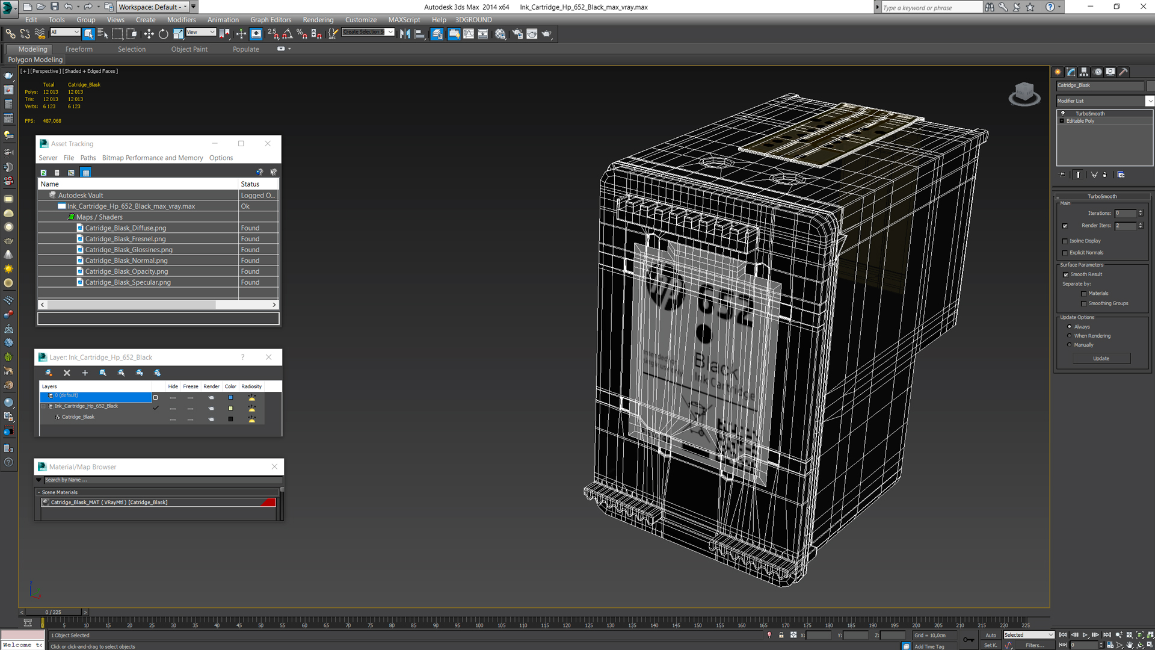1155x650 pixels.
Task: Click the TurboSmooth Update button
Action: tap(1101, 359)
